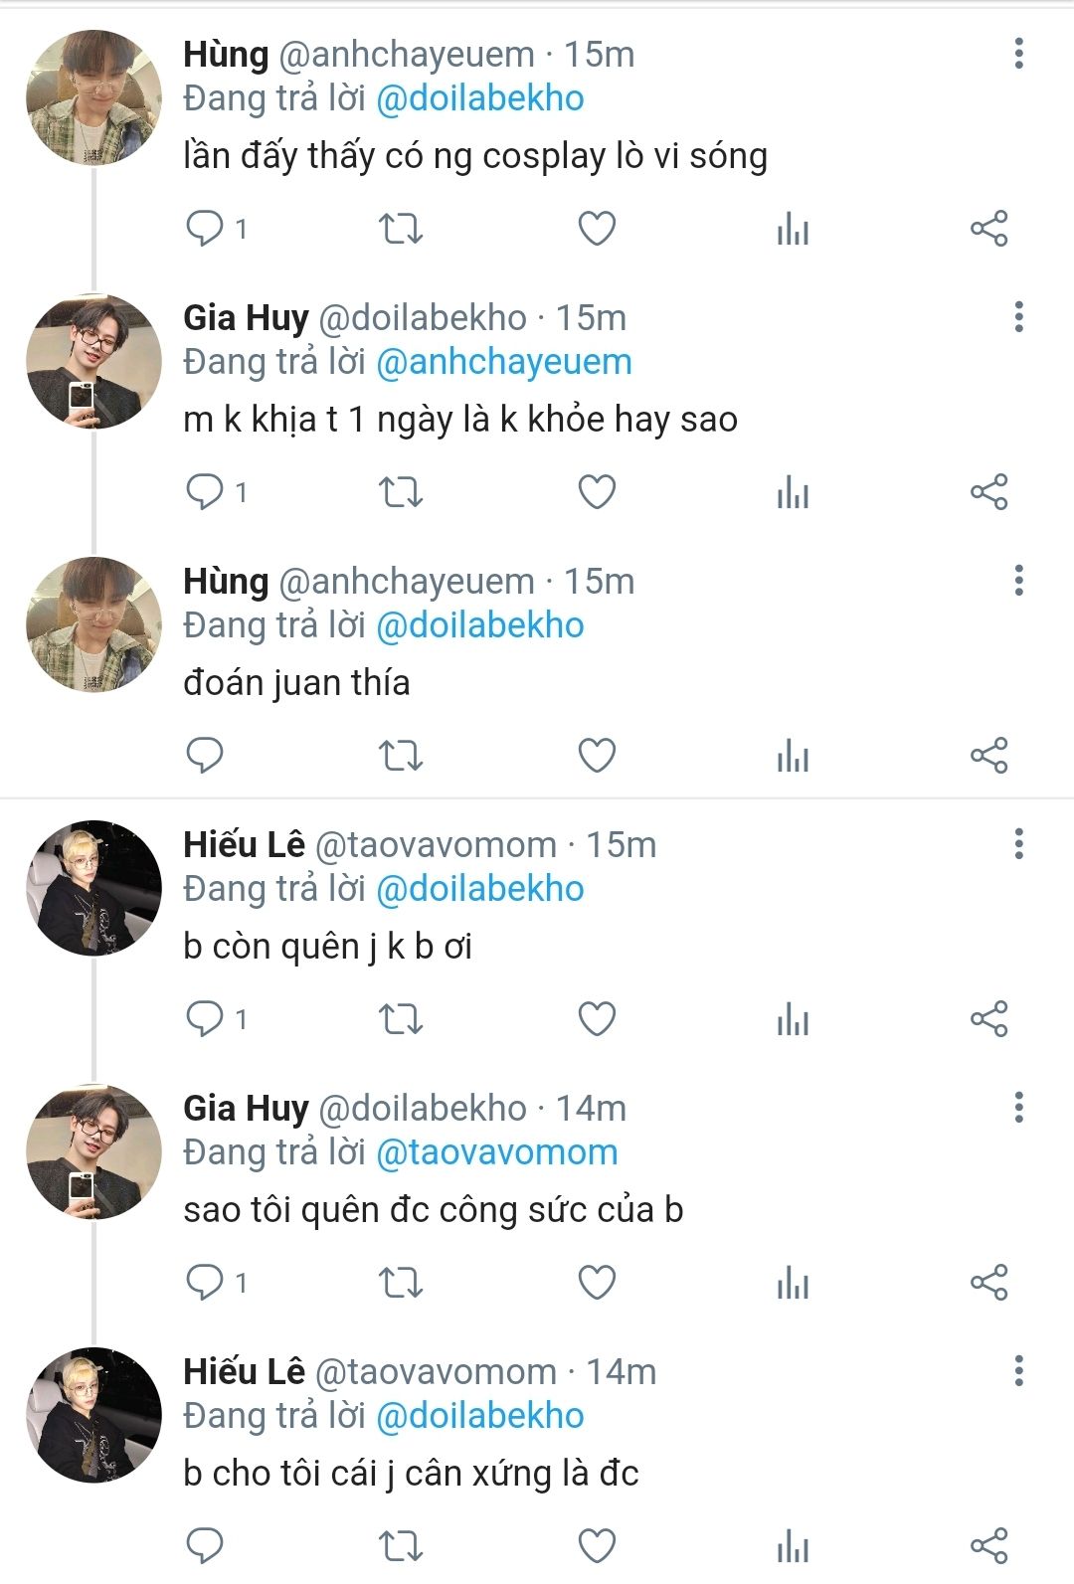Screen dimensions: 1074x1584
Task: Reply to Gia Huy's 'sao tôi quên' tweet
Action: [206, 1283]
